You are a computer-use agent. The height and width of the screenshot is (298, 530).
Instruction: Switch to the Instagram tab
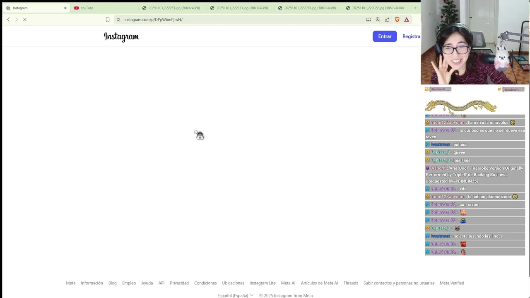pyautogui.click(x=36, y=8)
